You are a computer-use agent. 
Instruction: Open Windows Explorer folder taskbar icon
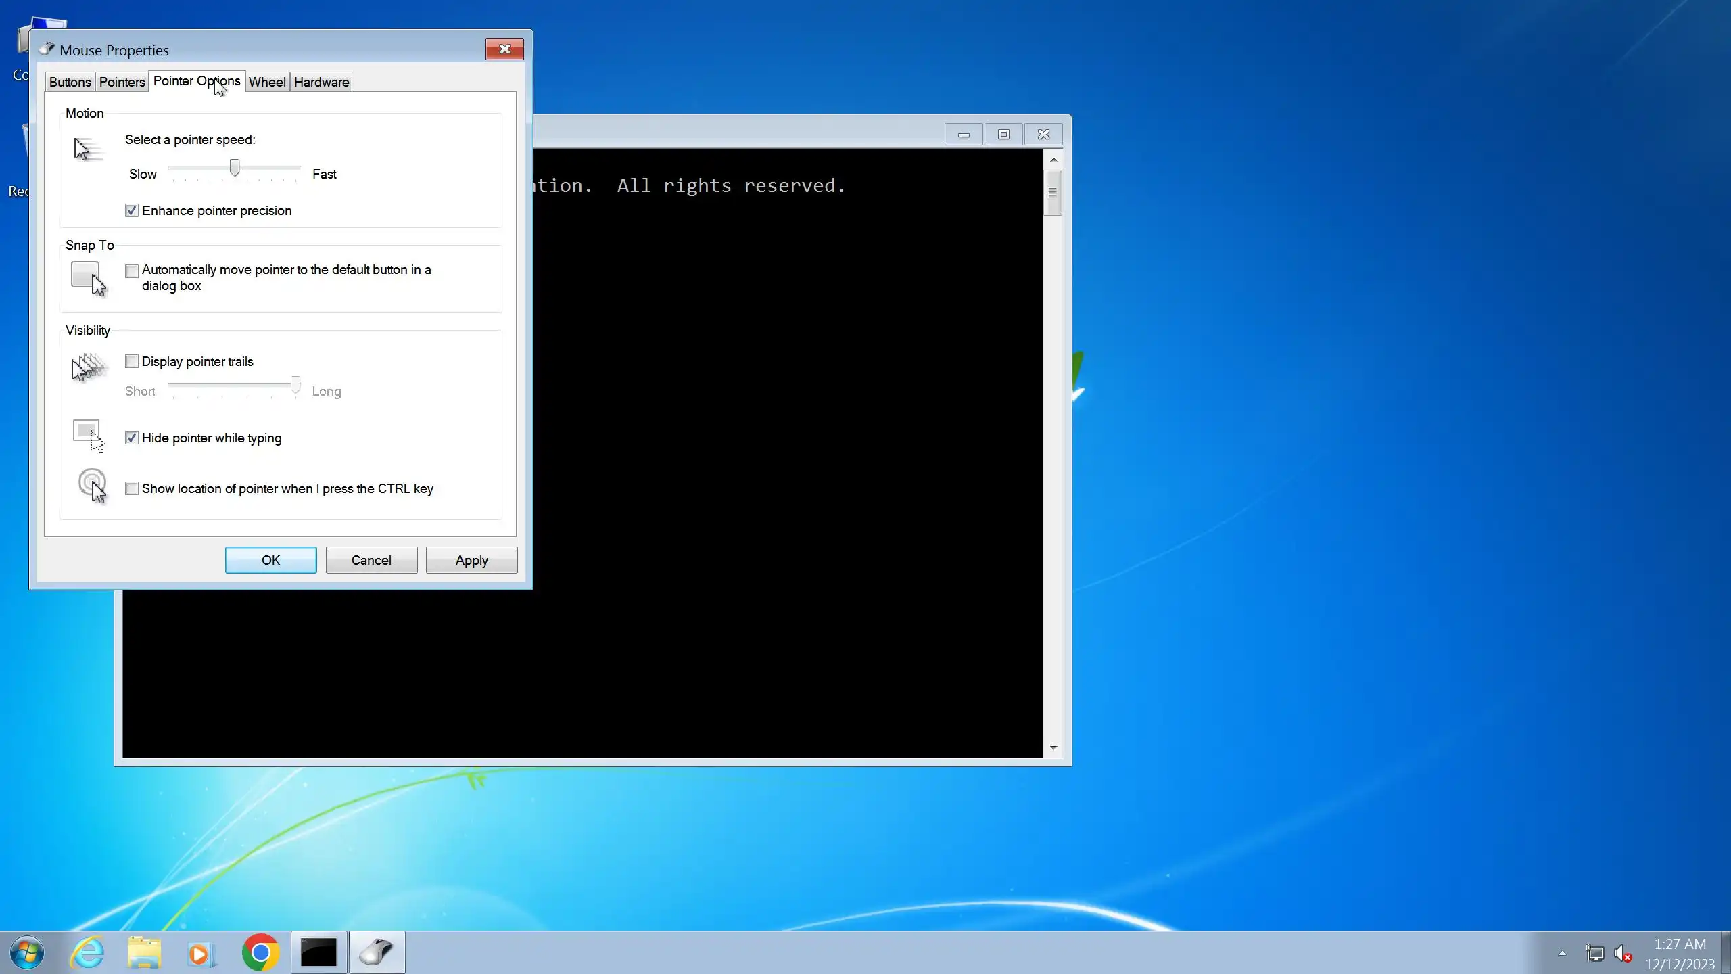pyautogui.click(x=144, y=952)
